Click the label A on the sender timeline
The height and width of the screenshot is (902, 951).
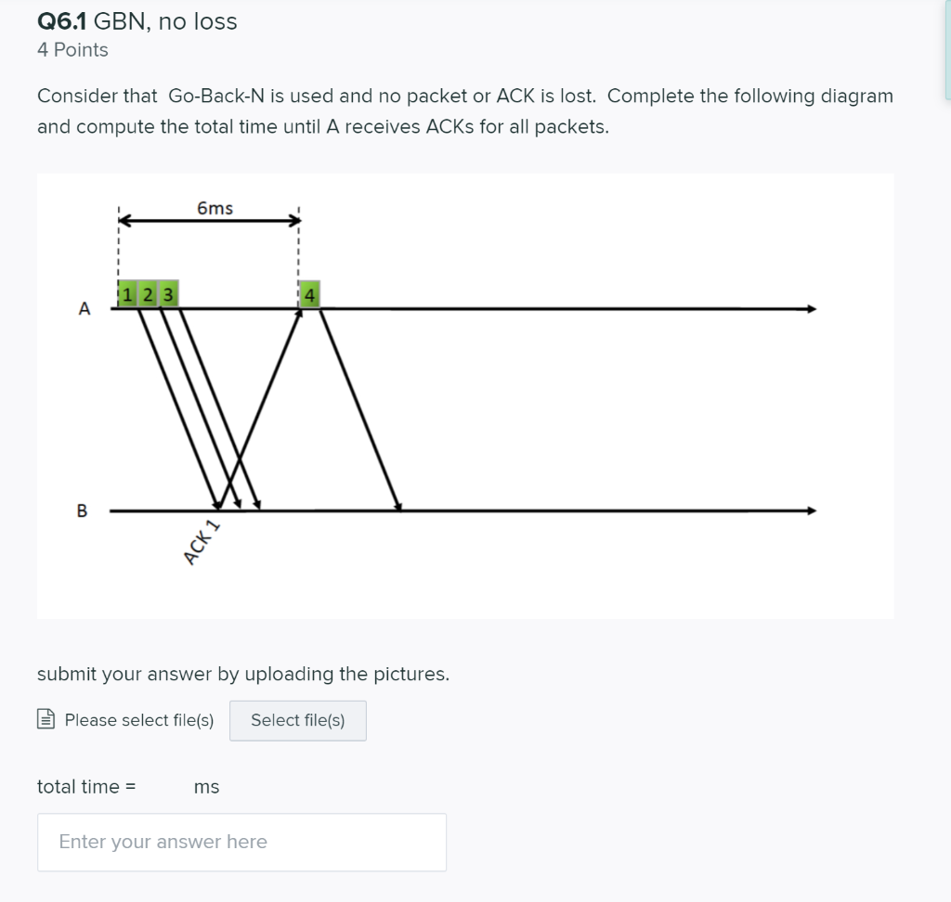(x=85, y=308)
